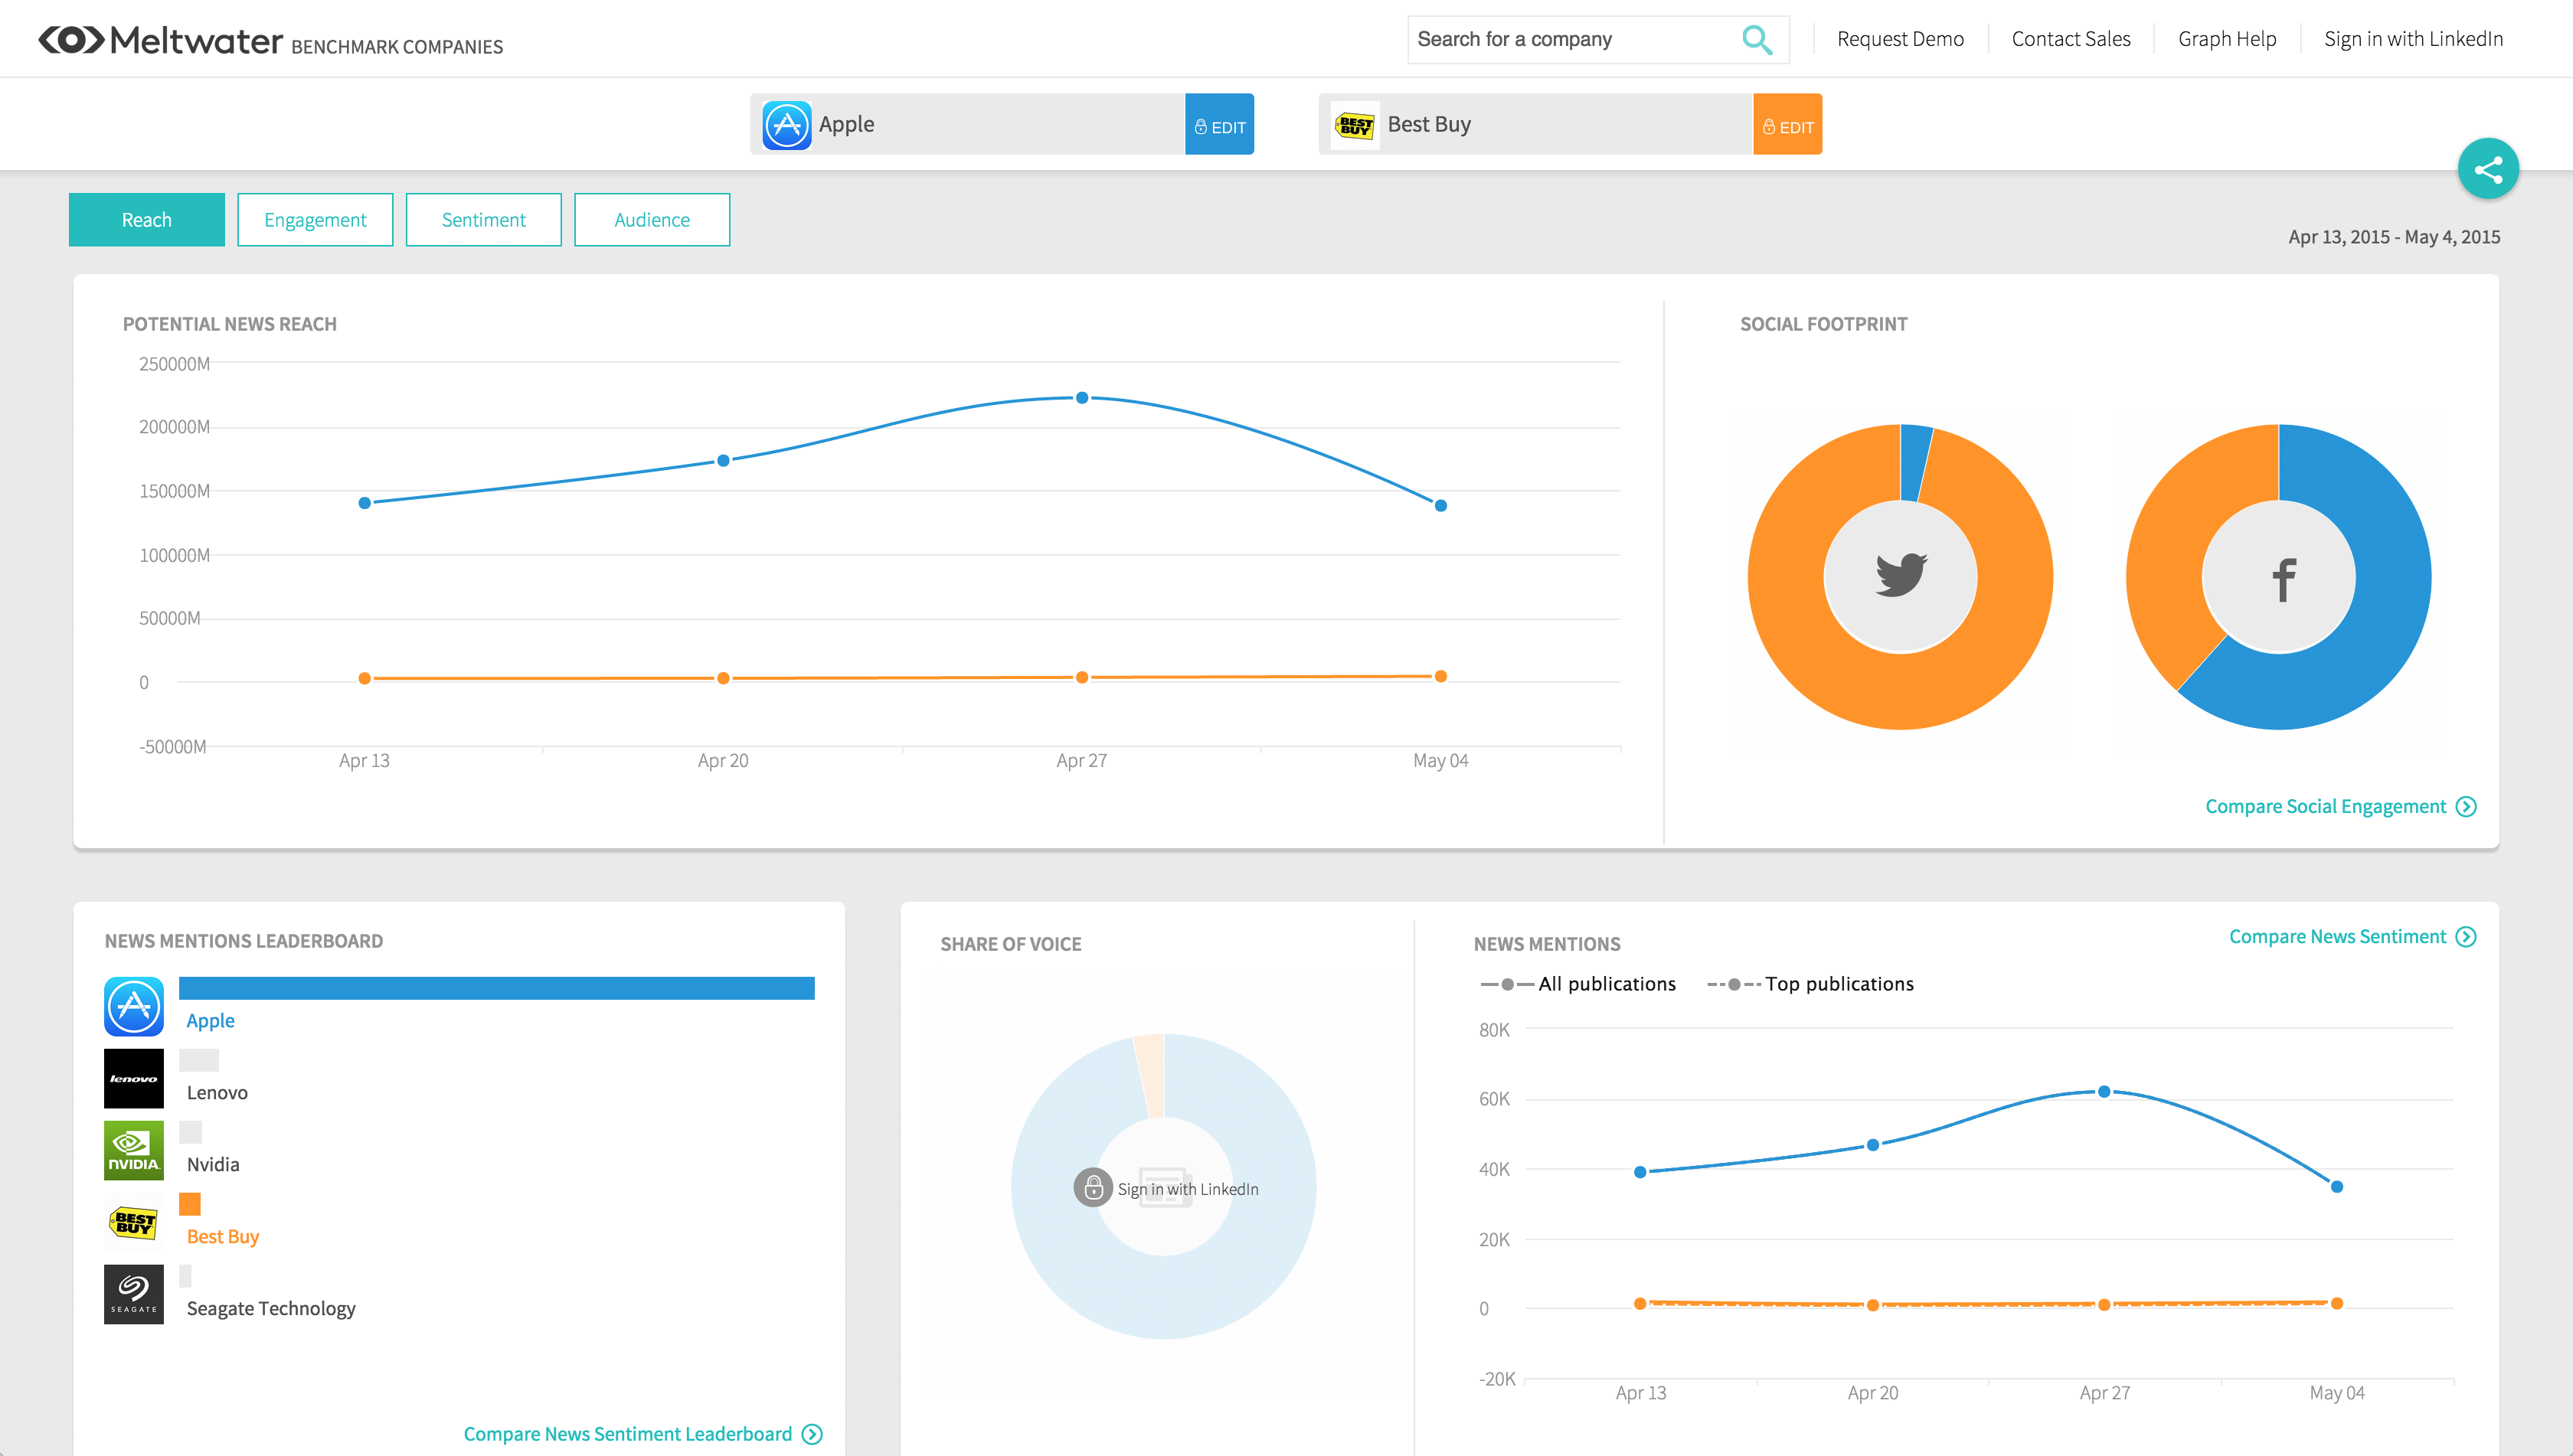This screenshot has height=1456, width=2573.
Task: Open Compare News Sentiment Leaderboard link
Action: click(627, 1434)
